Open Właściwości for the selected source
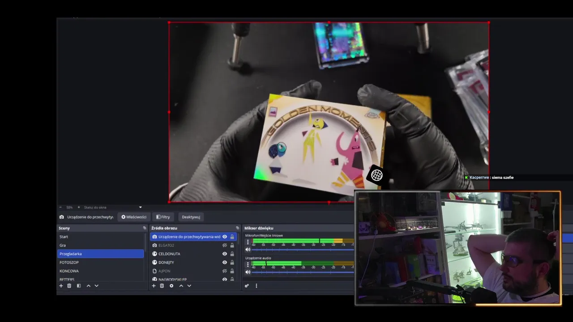This screenshot has height=322, width=573. [134, 217]
